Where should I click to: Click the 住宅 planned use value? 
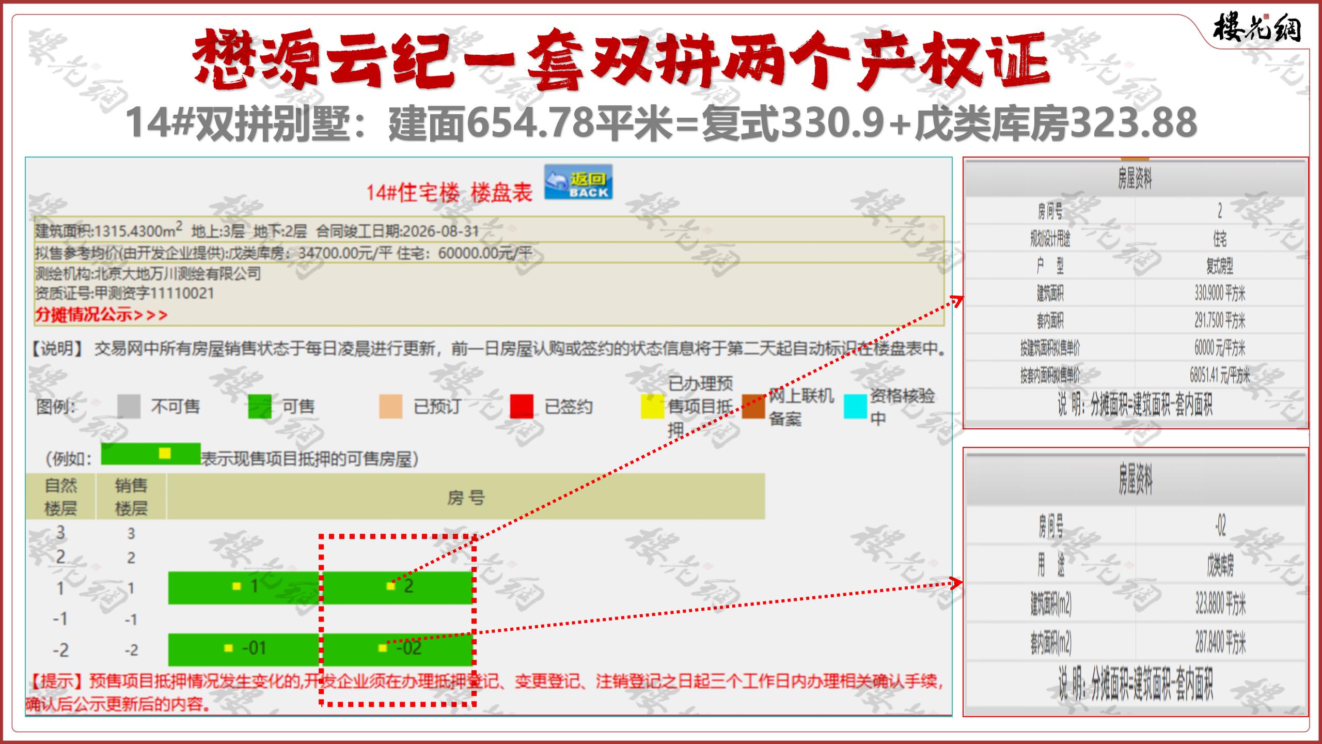(x=1220, y=239)
